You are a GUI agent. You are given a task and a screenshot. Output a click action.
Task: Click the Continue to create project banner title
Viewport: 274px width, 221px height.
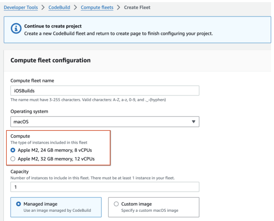coord(53,26)
